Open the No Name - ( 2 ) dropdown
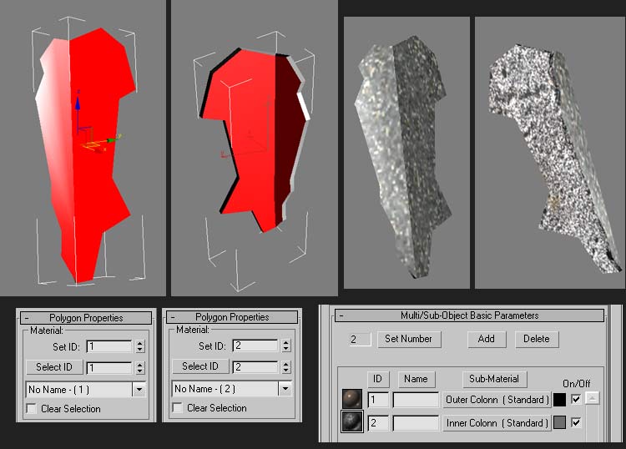This screenshot has width=626, height=449. point(285,389)
